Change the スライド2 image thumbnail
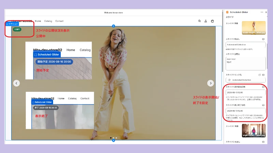The image size is (273, 153). [x=254, y=131]
